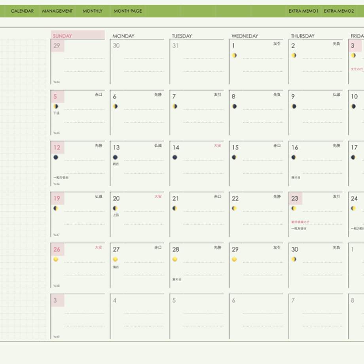Open the EXTRA MEMO1 tab
The image size is (364, 364).
pos(303,11)
